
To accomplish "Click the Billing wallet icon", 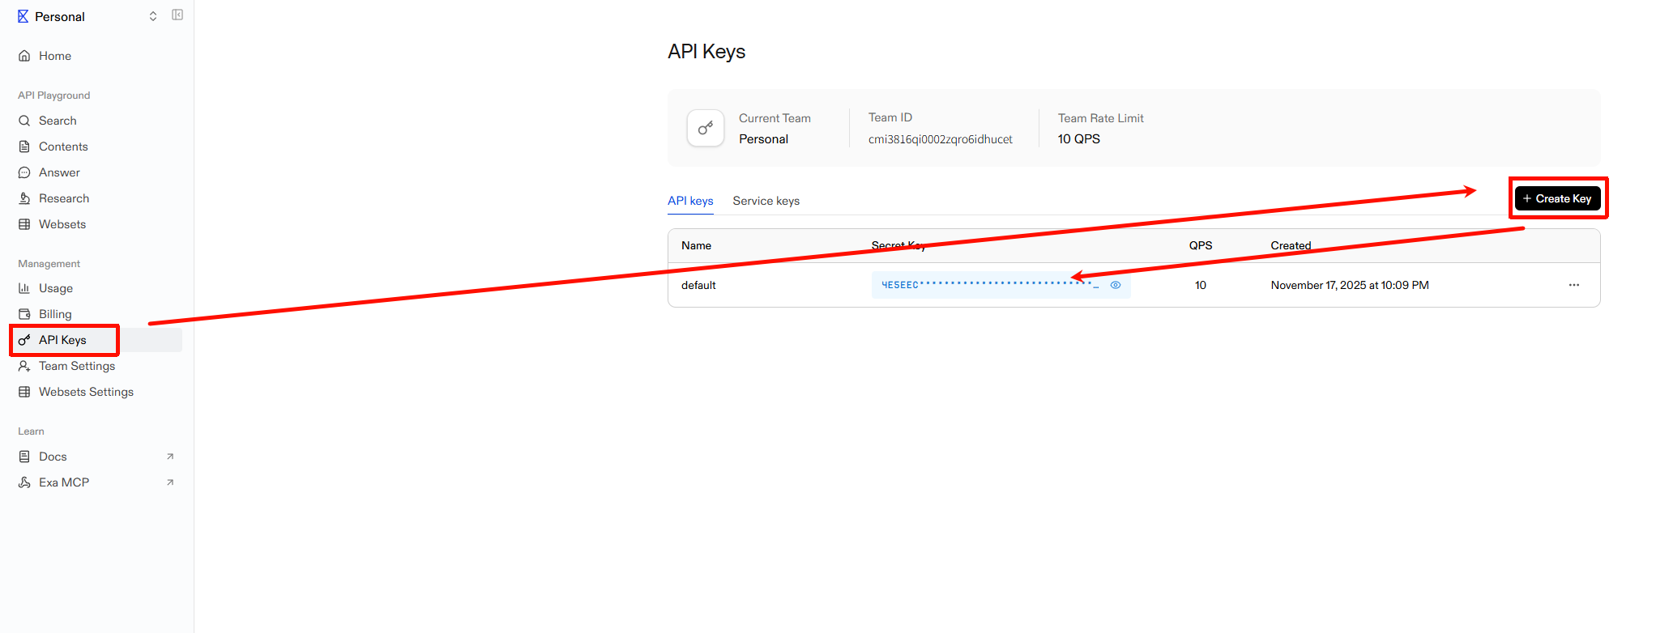I will click(24, 314).
